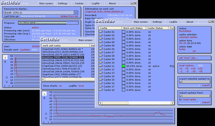Click the Cache 08 drive icon
Viewport: 215px width, 126px height.
point(101,55)
